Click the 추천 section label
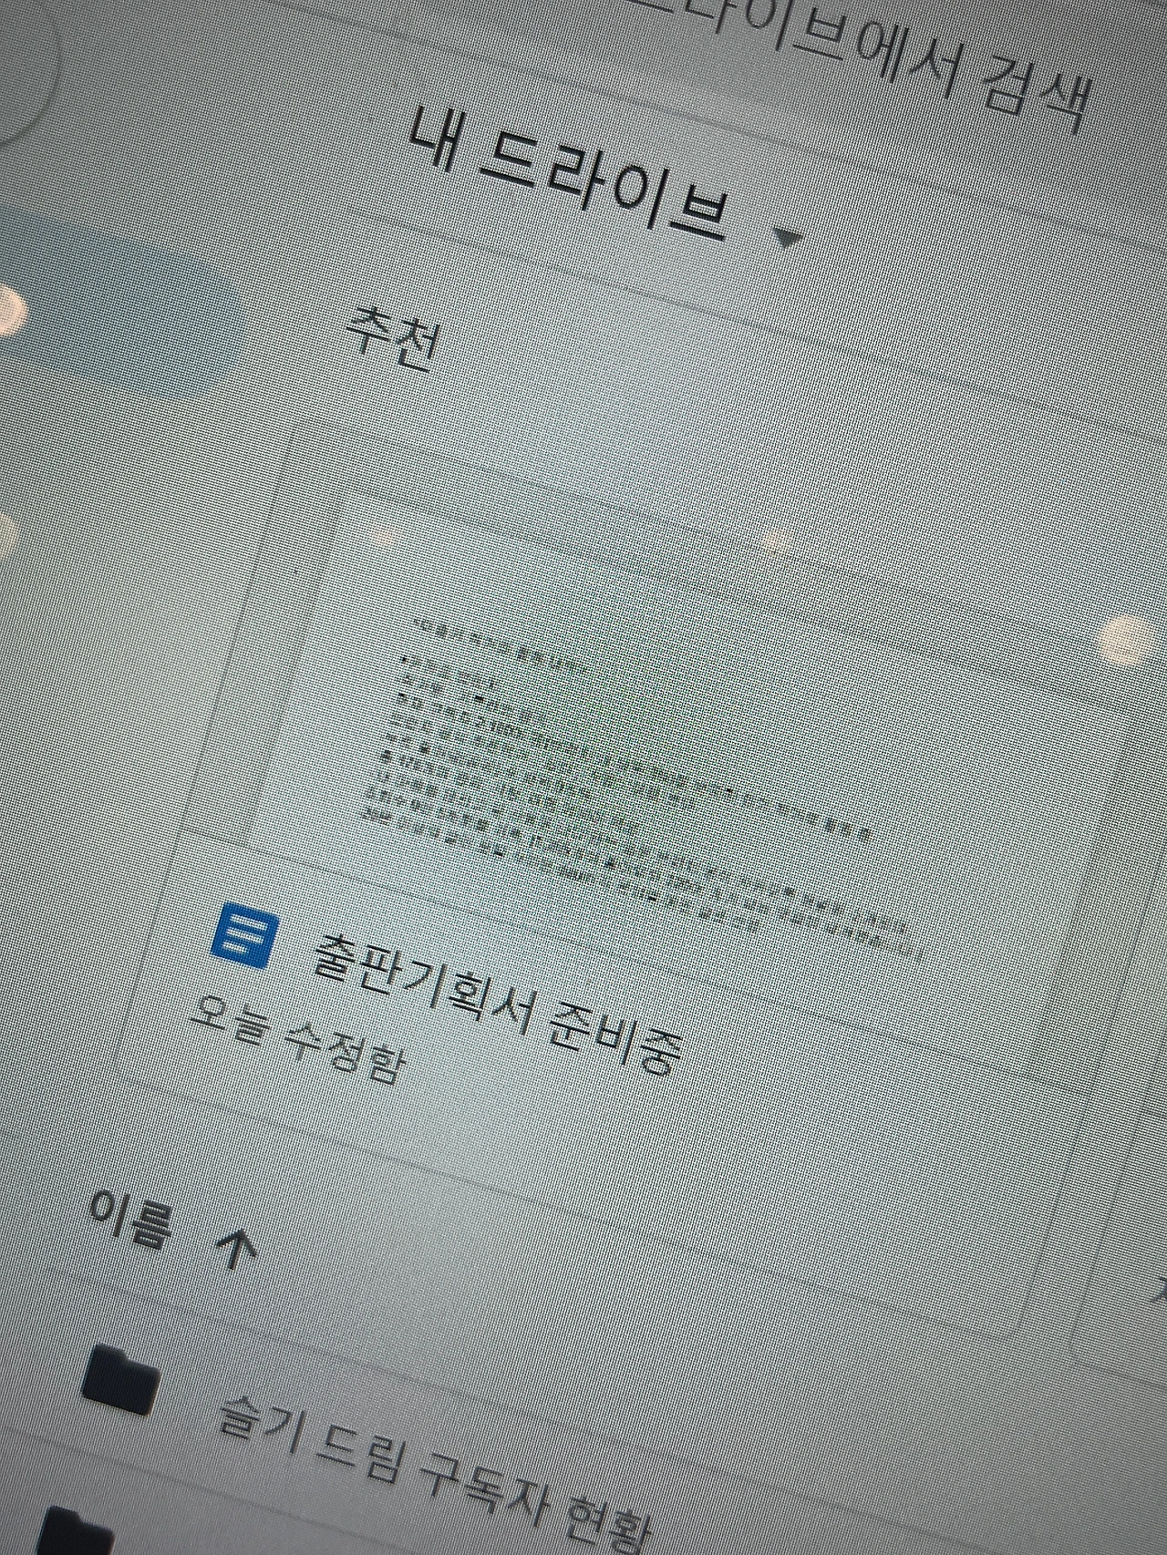 [x=393, y=338]
